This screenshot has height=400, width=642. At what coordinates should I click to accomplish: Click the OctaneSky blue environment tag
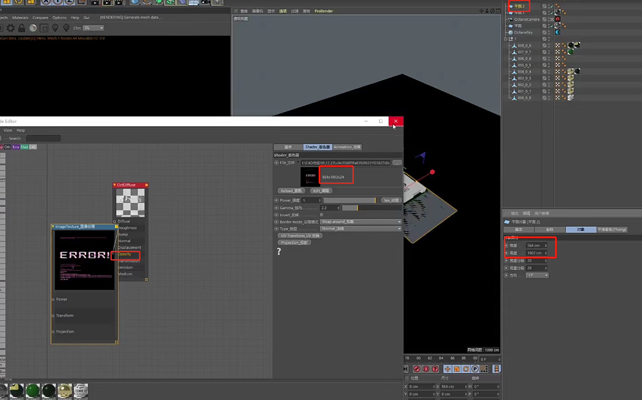point(557,32)
